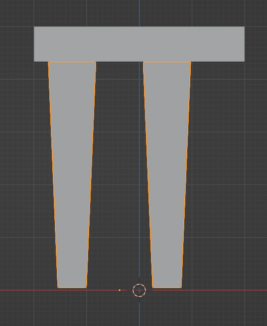Select the unselected tabletop slab object
Image resolution: width=267 pixels, height=326 pixels.
139,44
